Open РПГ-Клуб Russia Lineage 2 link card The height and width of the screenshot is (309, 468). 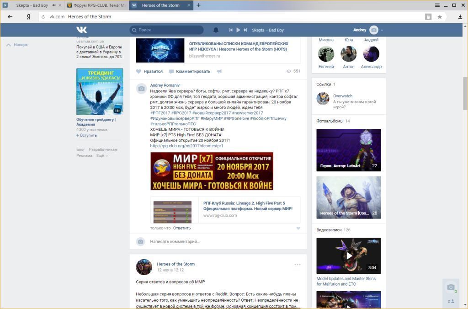225,210
